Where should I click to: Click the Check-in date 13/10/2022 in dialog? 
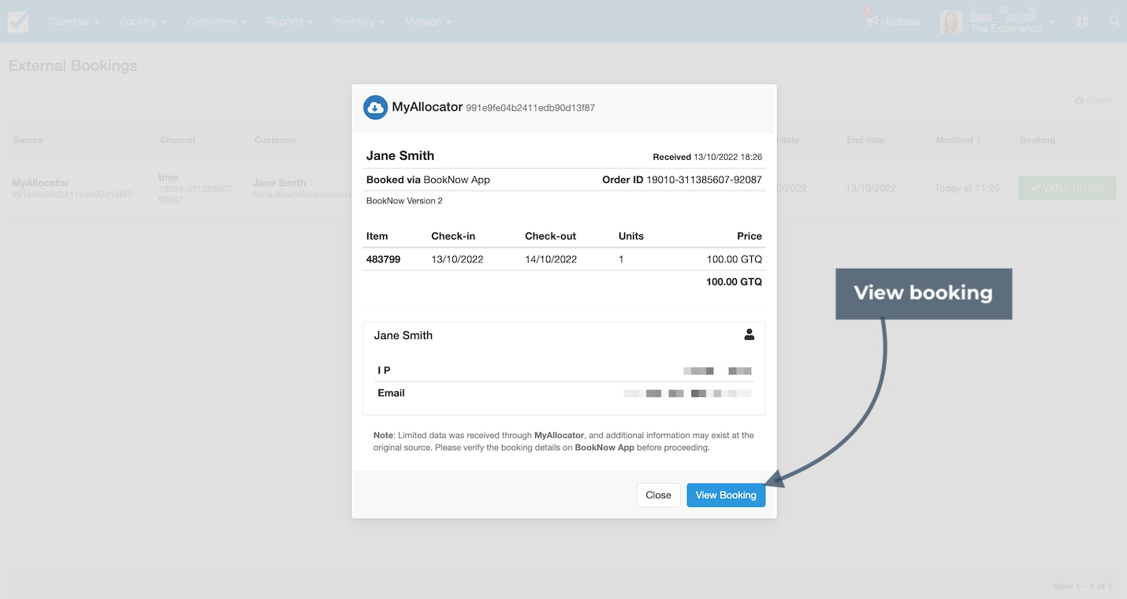[x=457, y=259]
